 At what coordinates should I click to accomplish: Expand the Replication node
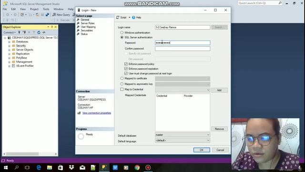(x=9, y=54)
